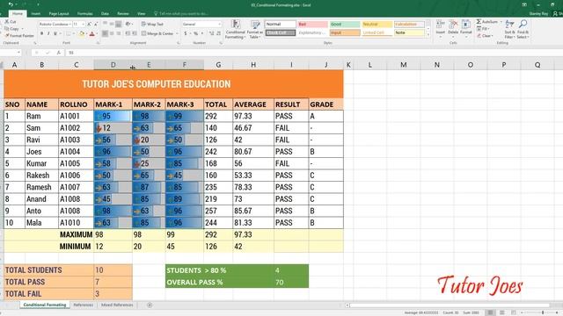Click the Decrease Decimal icon
Screen dimensions: 563x316
[x=219, y=33]
